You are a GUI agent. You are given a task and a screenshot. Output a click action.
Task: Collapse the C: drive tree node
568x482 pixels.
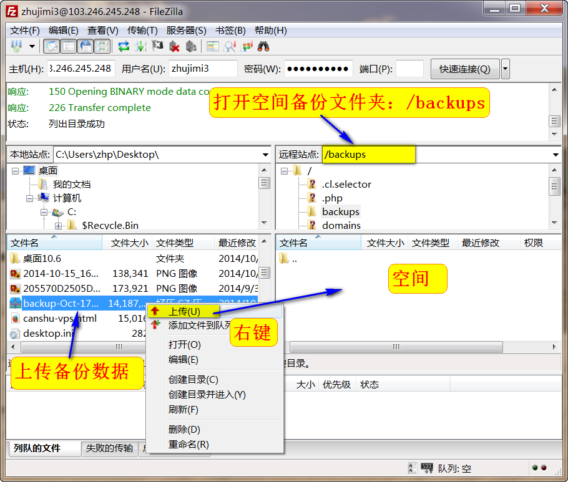pyautogui.click(x=44, y=212)
